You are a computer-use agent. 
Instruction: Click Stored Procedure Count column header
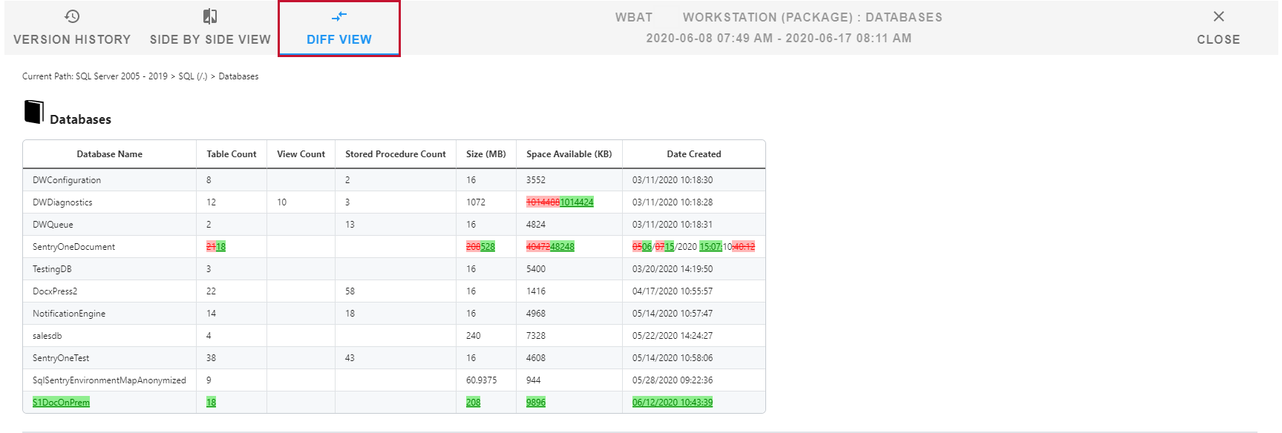pos(396,154)
